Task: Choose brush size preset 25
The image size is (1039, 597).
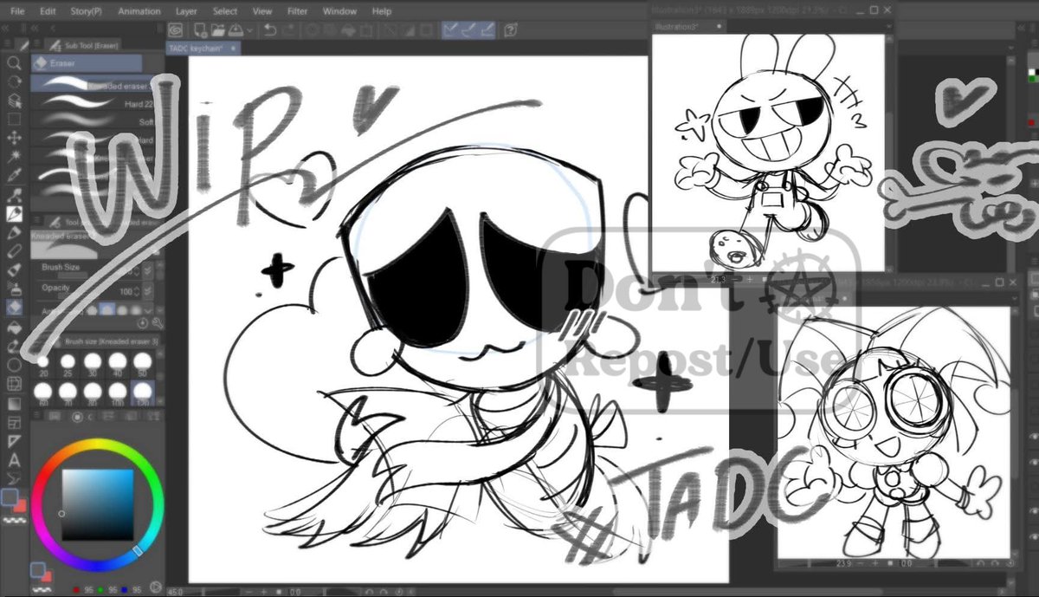Action: (x=68, y=364)
